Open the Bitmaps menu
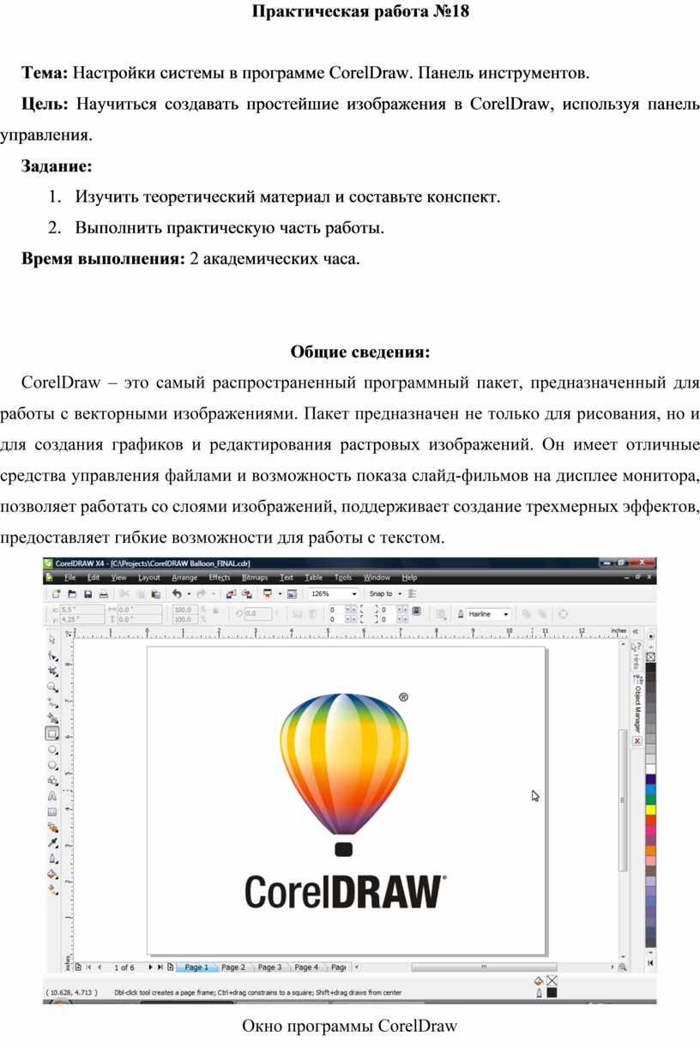 click(255, 577)
